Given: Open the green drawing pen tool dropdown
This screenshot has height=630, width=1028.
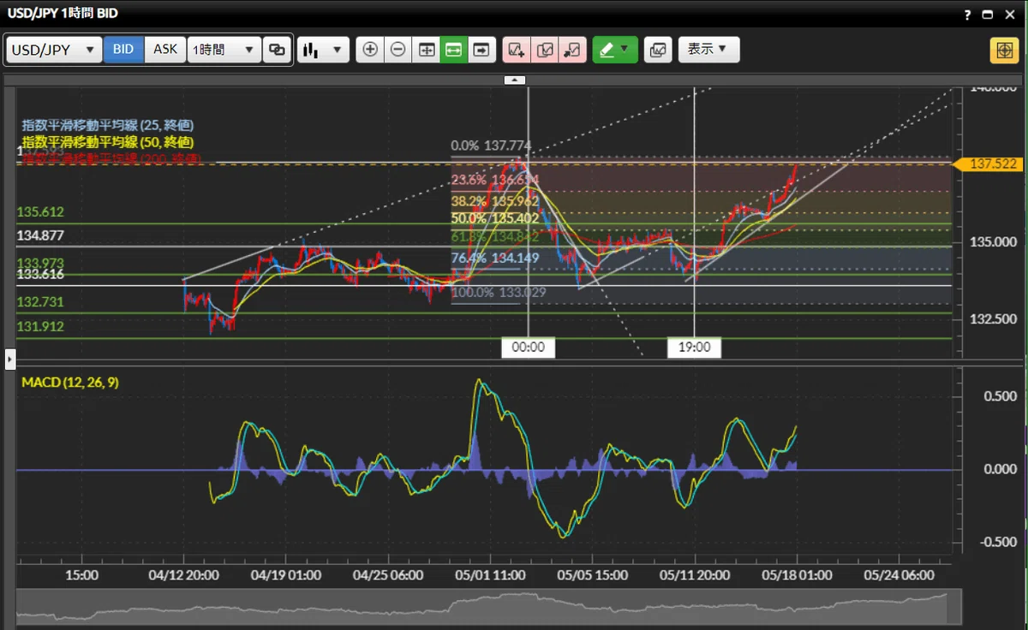Looking at the screenshot, I should point(614,50).
